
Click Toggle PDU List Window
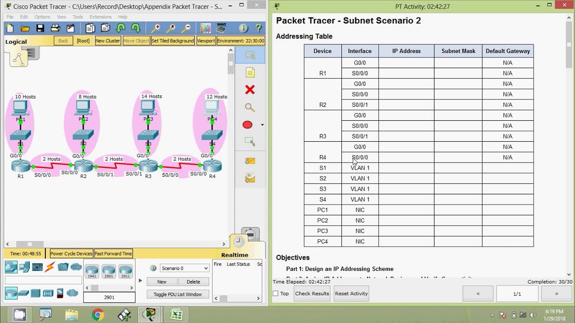point(177,294)
